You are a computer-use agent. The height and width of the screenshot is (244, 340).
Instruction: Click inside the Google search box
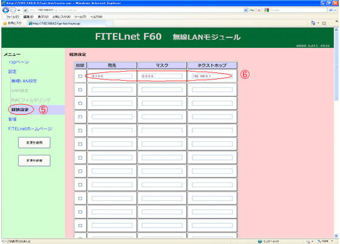pyautogui.click(x=297, y=10)
